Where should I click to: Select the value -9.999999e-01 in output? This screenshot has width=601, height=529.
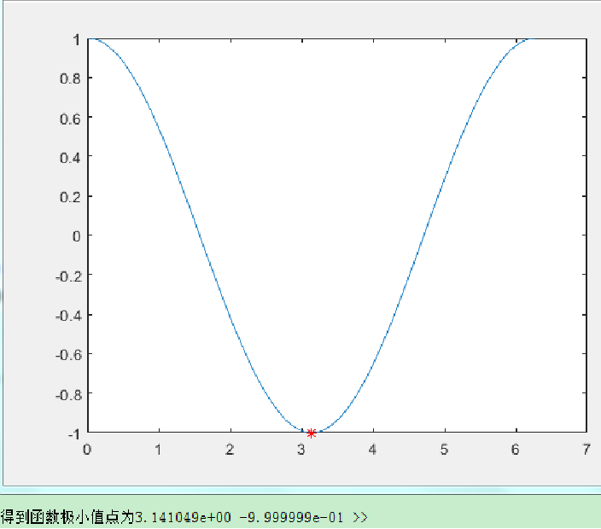[x=291, y=518]
